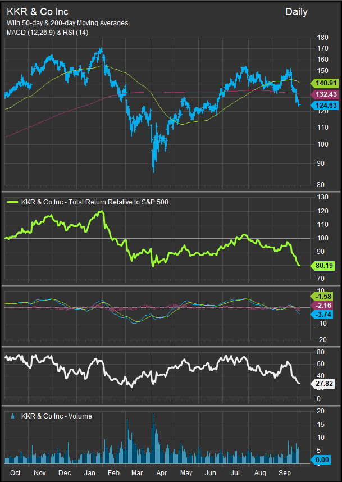342x482 pixels.
Task: Click the magenta -2.16 MACD histogram tag
Action: (325, 305)
